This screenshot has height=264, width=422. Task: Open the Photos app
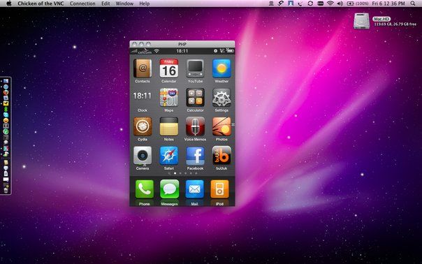pyautogui.click(x=221, y=126)
